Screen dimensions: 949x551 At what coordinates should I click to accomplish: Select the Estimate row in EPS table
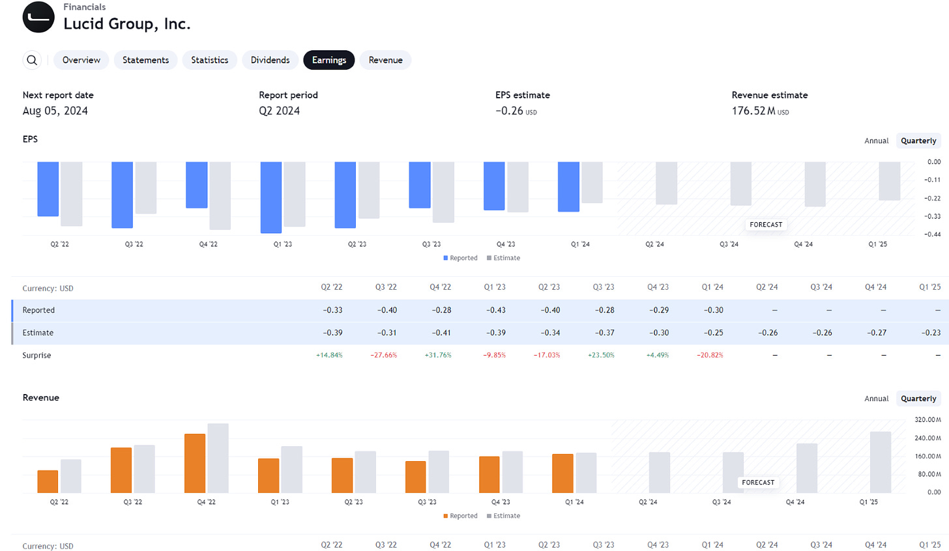(x=480, y=333)
